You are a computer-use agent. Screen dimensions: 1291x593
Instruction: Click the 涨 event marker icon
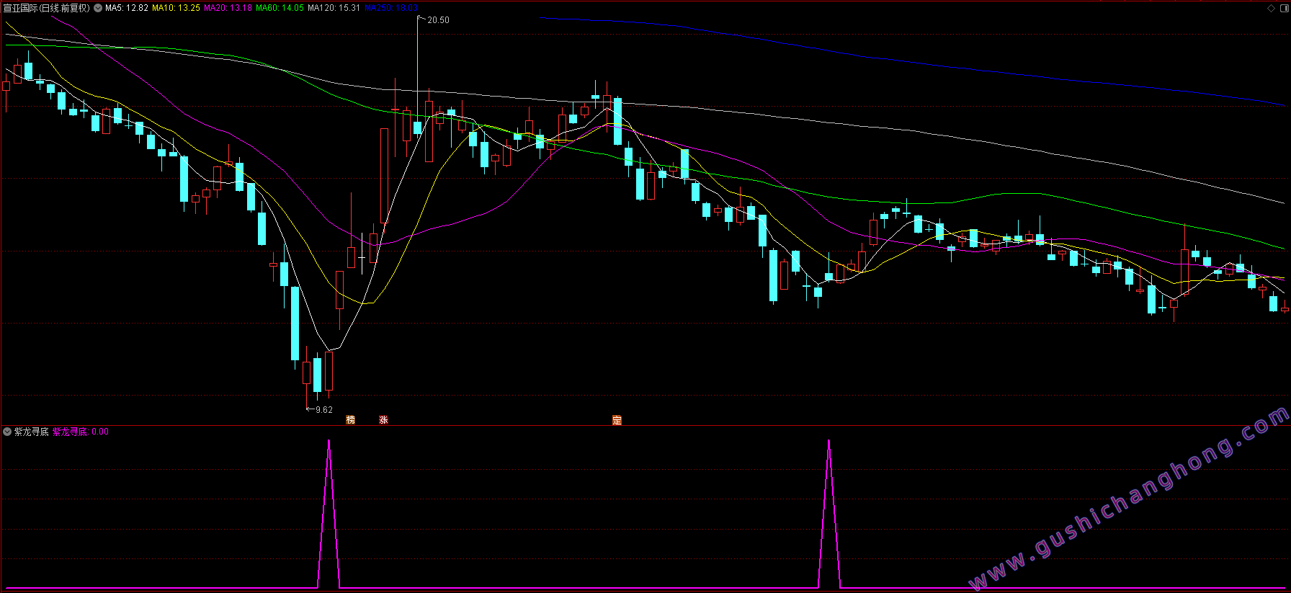coord(384,420)
